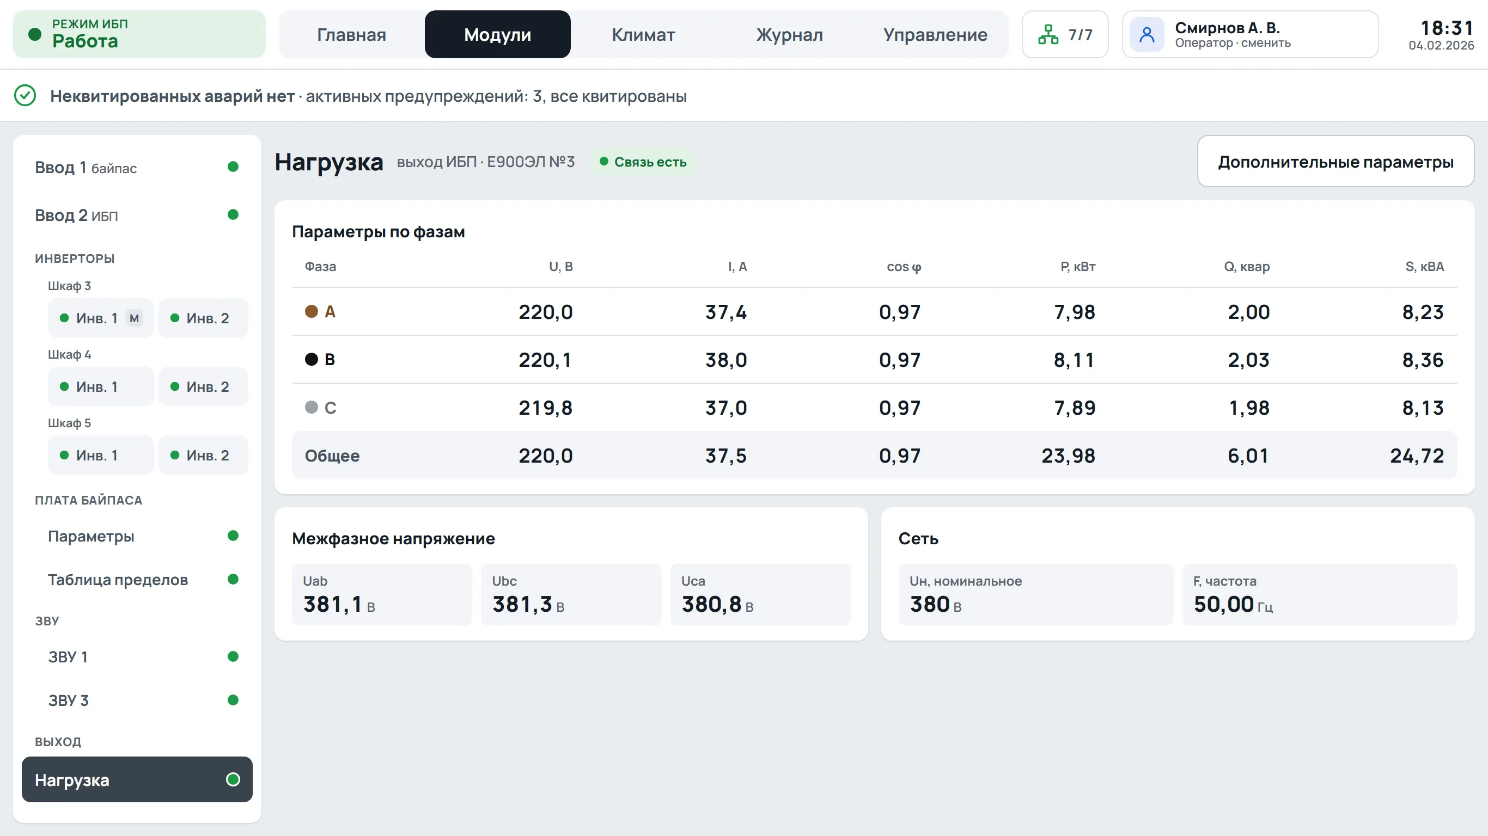Open the Журнал tab

click(789, 35)
